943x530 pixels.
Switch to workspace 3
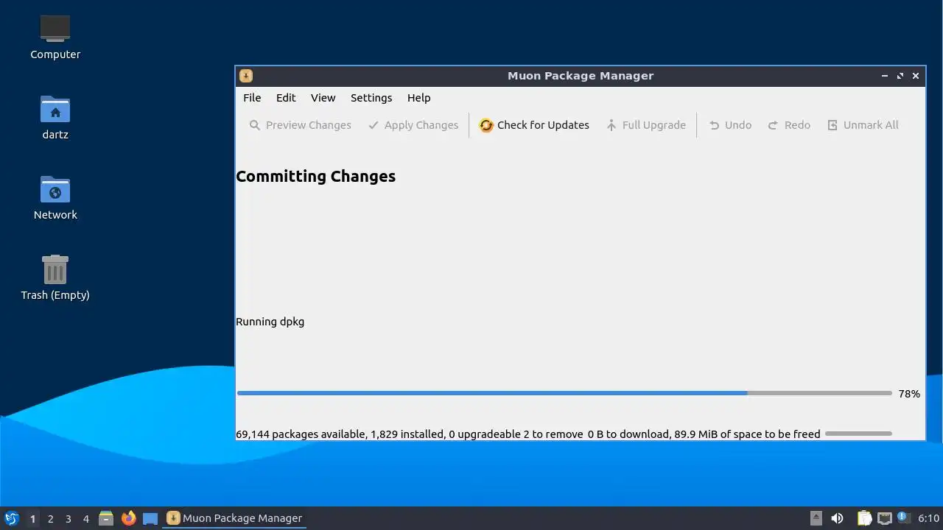tap(68, 518)
